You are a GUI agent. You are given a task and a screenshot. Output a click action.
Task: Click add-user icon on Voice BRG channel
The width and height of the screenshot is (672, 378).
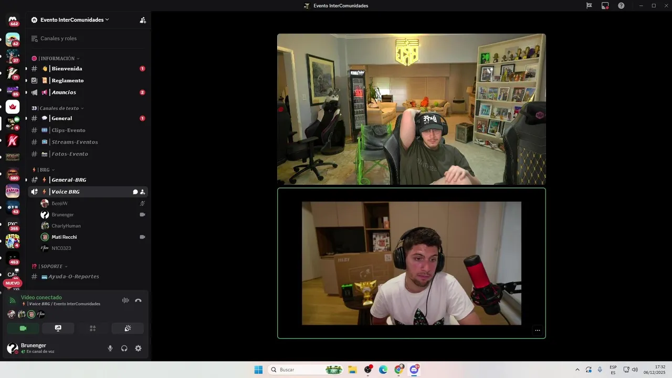click(x=142, y=192)
